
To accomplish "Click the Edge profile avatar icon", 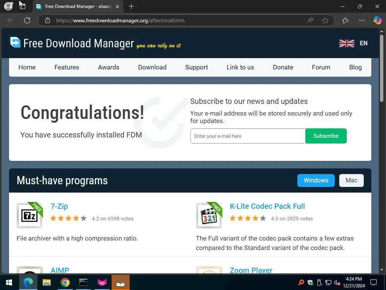I will point(8,6).
